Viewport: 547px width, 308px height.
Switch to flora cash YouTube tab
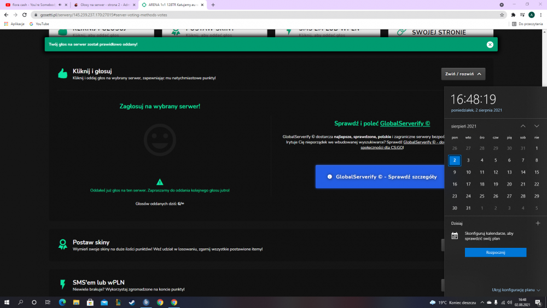pyautogui.click(x=34, y=5)
